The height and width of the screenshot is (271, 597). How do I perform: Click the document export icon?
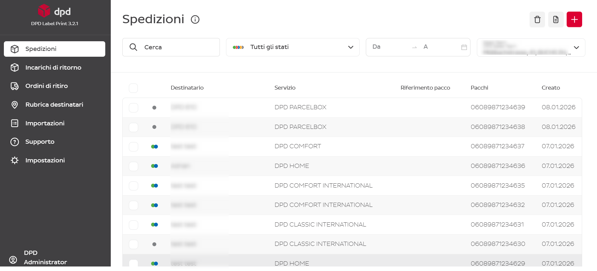(x=556, y=20)
